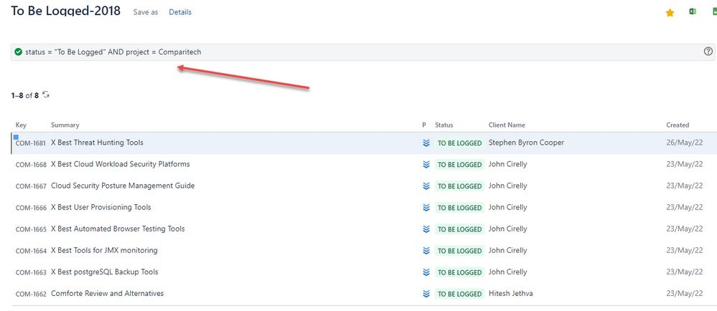Screen dimensions: 717x311
Task: Open X Best Automated Browser Testing Tools summary
Action: coord(118,229)
